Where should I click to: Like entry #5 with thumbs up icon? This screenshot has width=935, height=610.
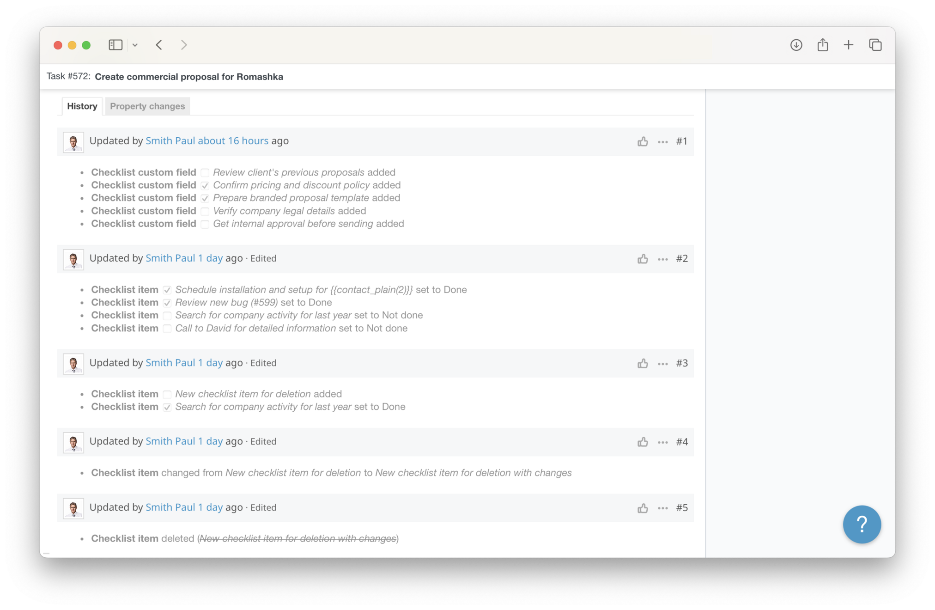tap(643, 508)
